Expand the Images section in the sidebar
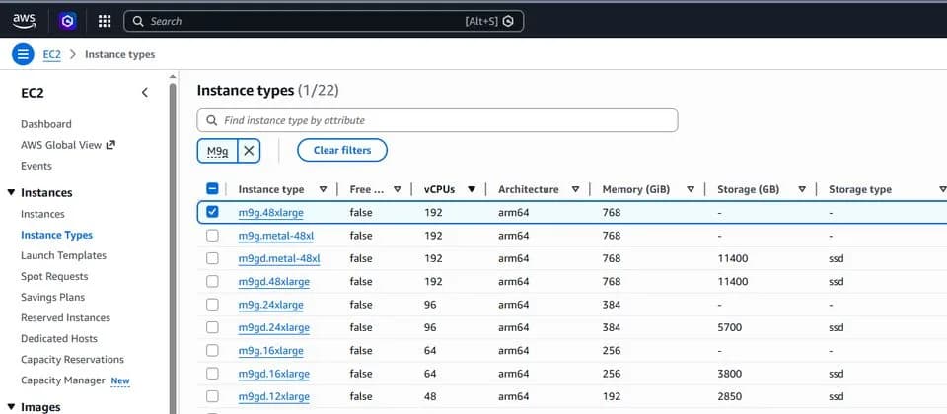The width and height of the screenshot is (947, 414). (11, 407)
